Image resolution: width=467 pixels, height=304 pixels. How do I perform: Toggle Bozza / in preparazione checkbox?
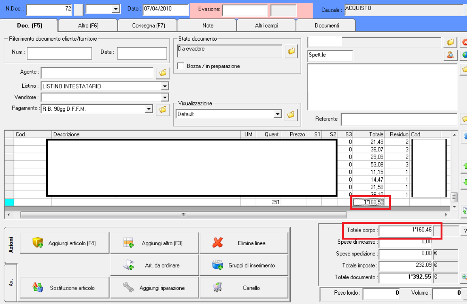click(180, 66)
